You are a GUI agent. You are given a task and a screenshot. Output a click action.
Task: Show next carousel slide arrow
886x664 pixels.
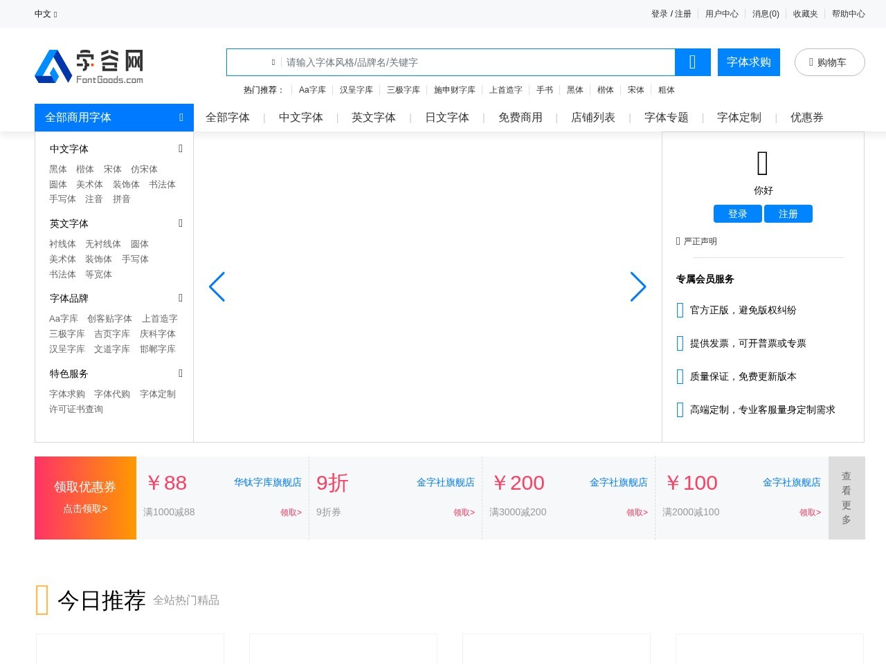click(638, 287)
